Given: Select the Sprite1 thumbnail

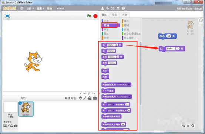Looking at the screenshot, I should [x=26, y=109].
